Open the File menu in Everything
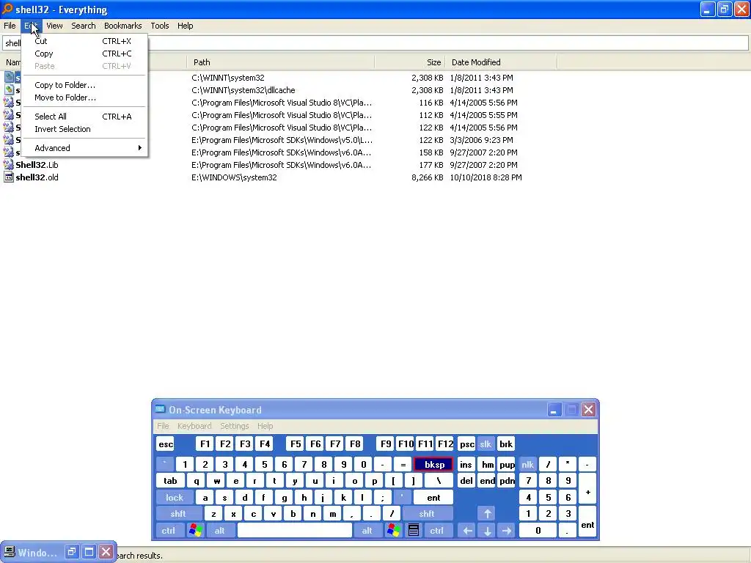The width and height of the screenshot is (751, 563). pos(10,26)
